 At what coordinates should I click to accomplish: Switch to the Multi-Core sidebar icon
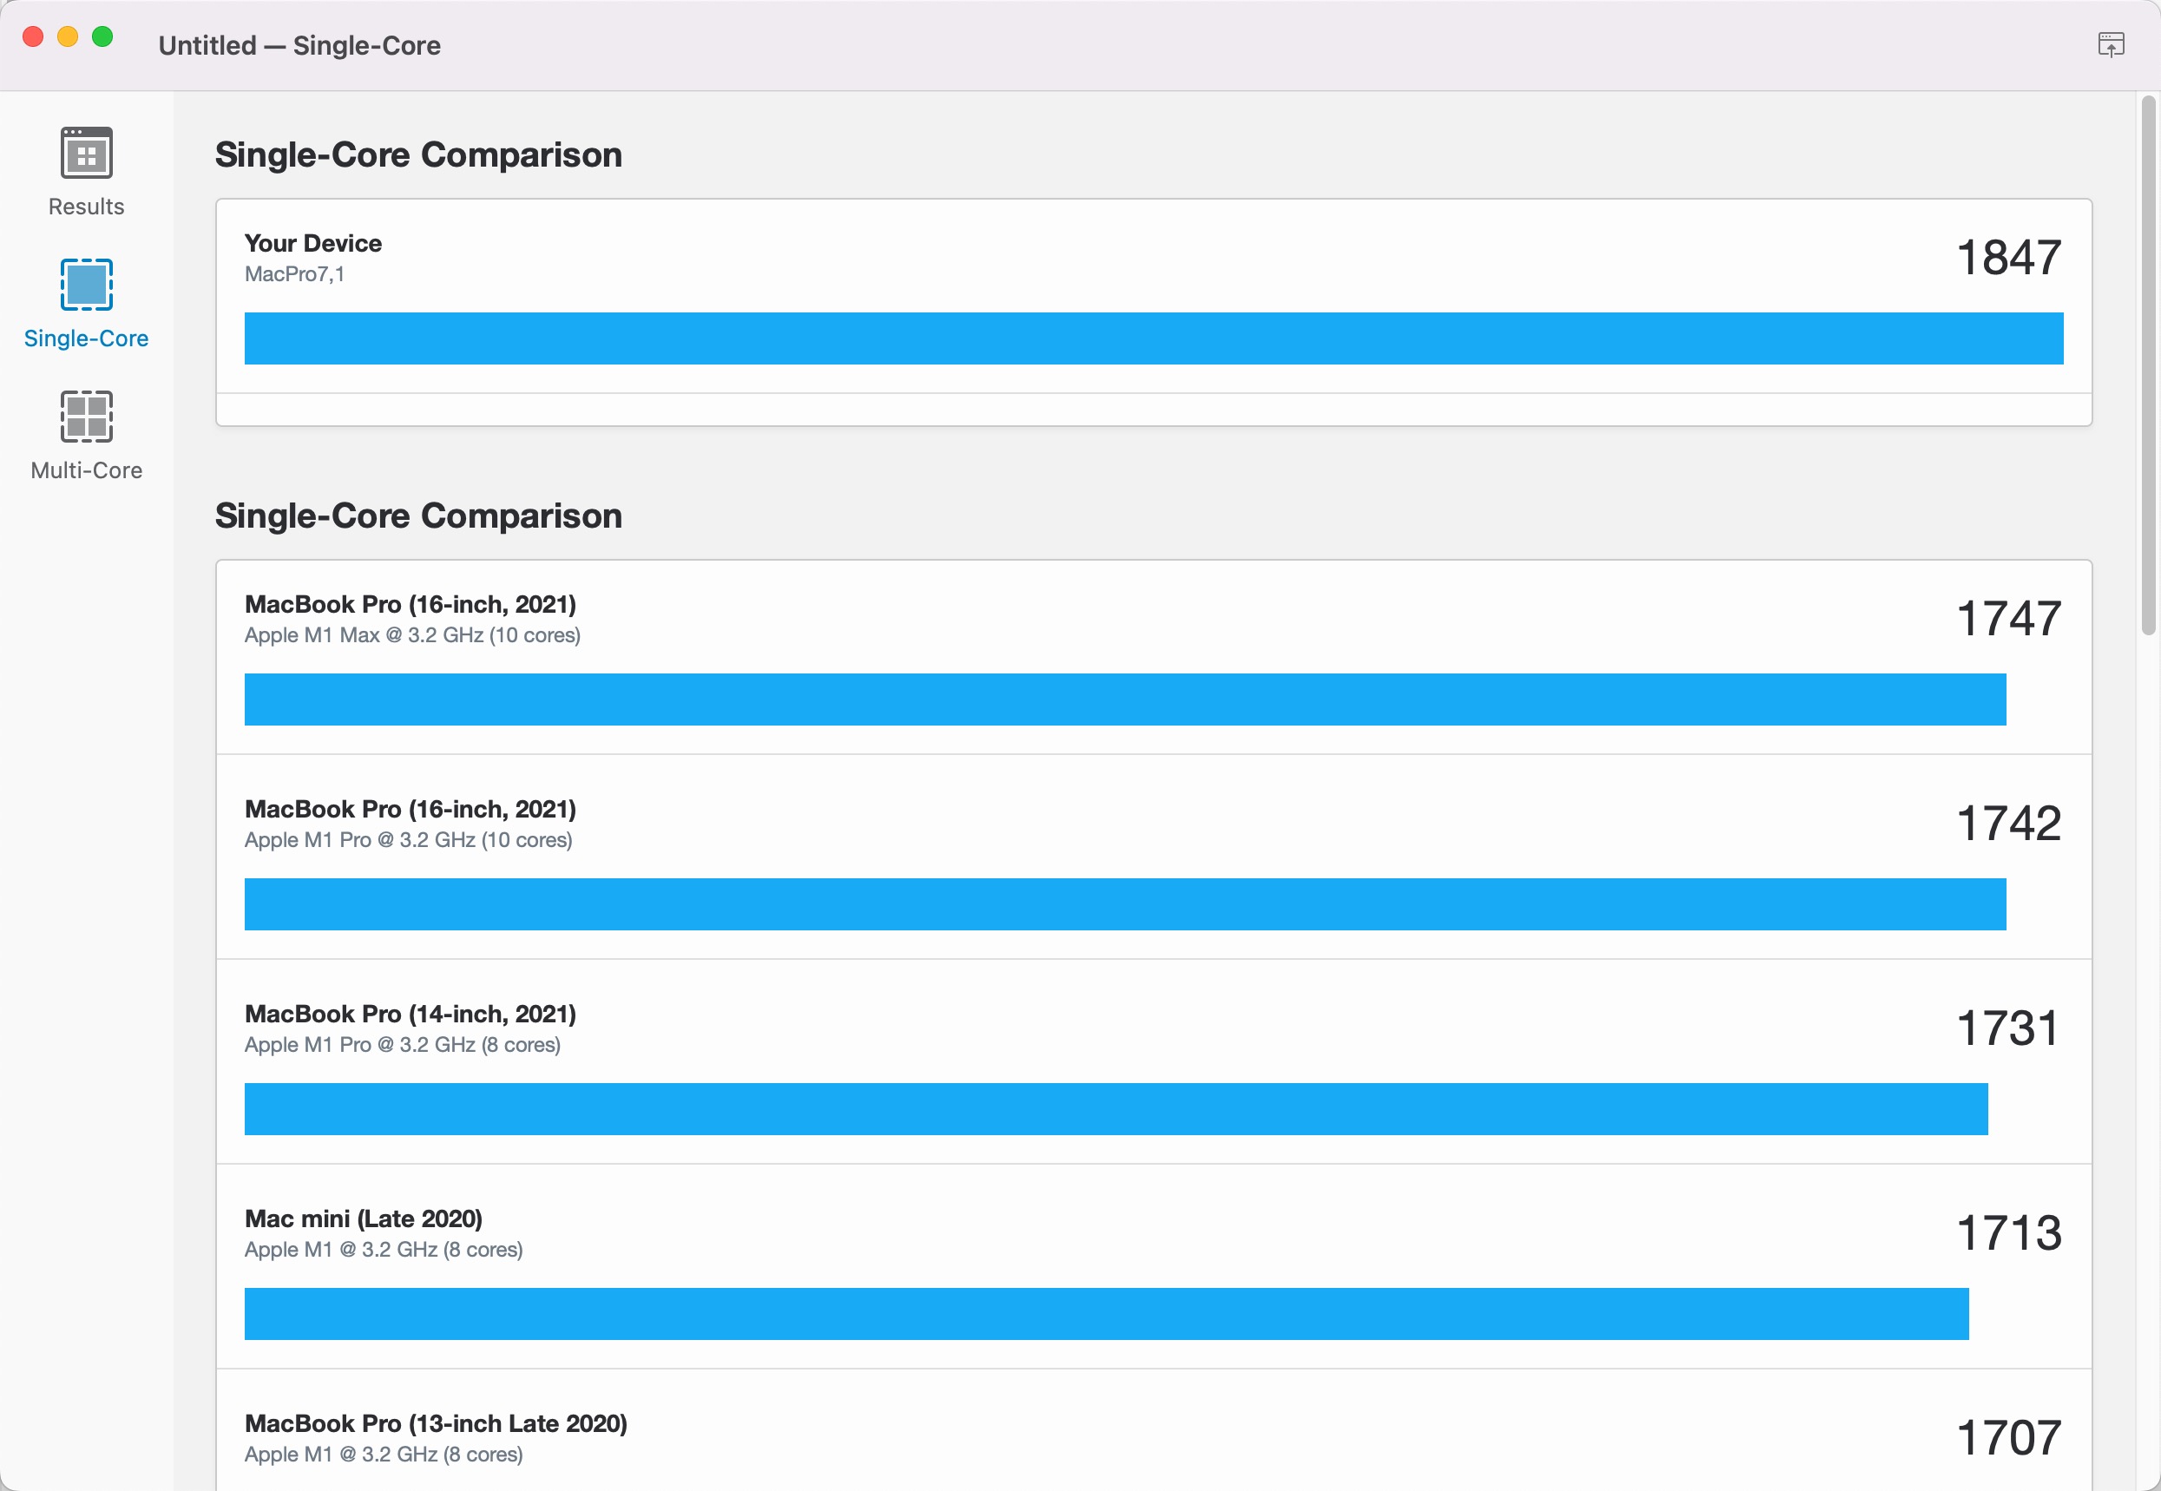86,416
